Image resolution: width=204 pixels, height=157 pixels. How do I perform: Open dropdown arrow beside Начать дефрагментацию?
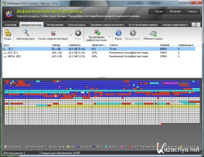[x=71, y=35]
